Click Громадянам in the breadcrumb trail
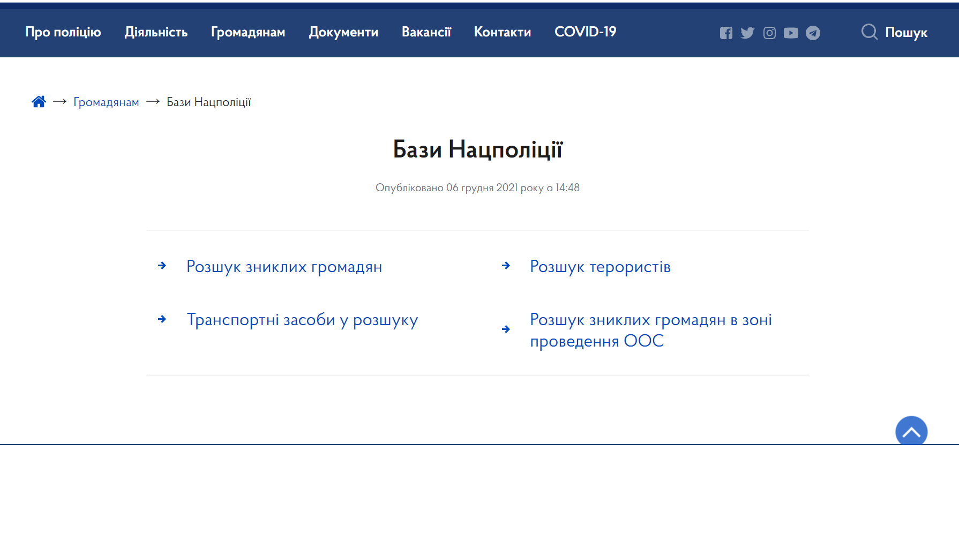The image size is (959, 541). [106, 102]
